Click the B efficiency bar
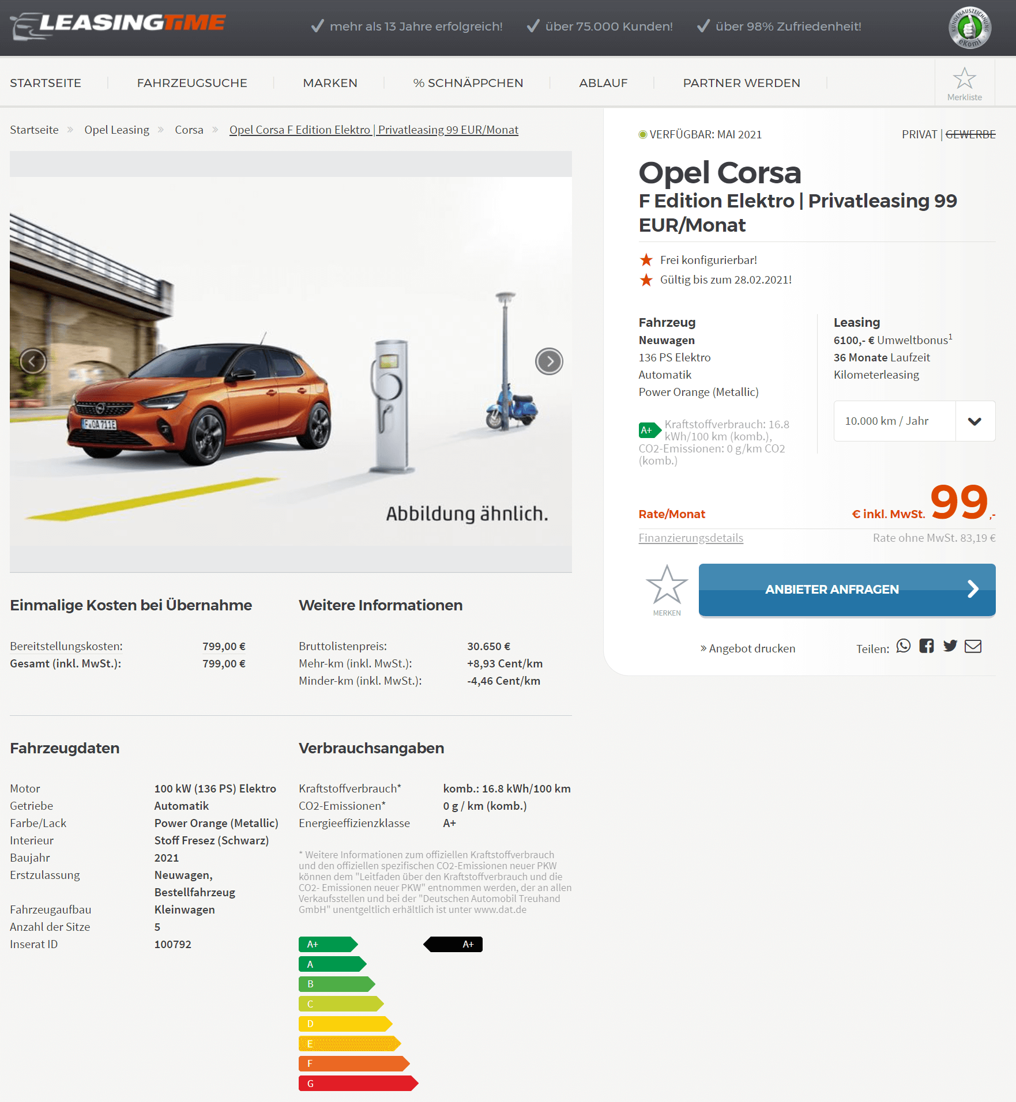Screen dimensions: 1016x1102 pos(337,984)
